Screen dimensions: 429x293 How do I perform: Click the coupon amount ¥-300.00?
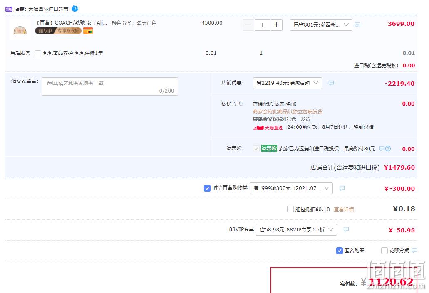click(x=399, y=189)
